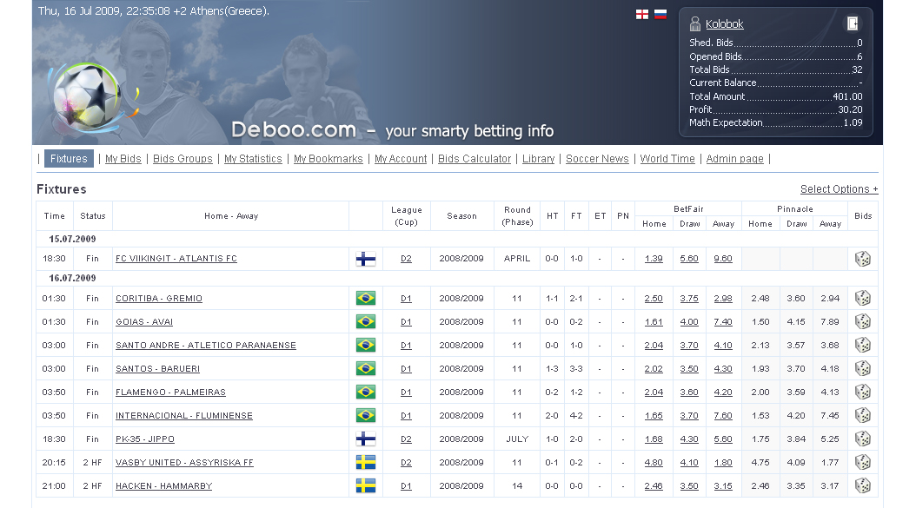Click the D2 league link for FC Viikingit

pyautogui.click(x=406, y=259)
